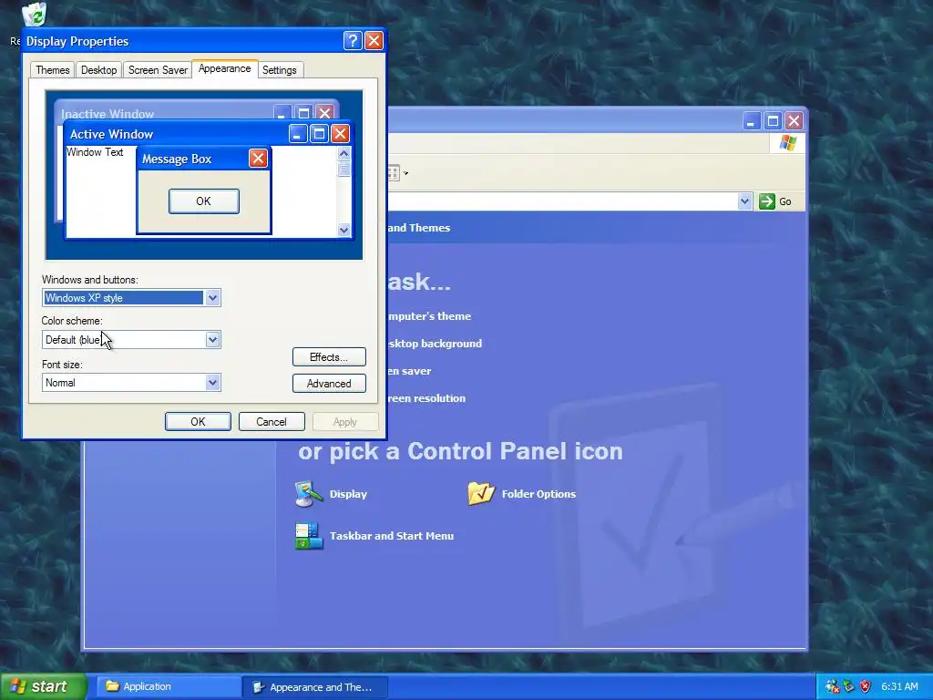Click the green Go arrow icon
933x700 pixels.
(767, 201)
